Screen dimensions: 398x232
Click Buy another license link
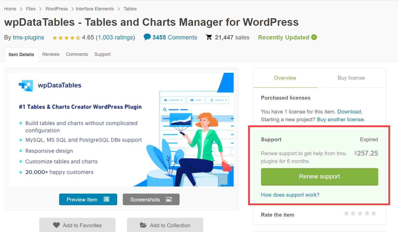(x=340, y=120)
